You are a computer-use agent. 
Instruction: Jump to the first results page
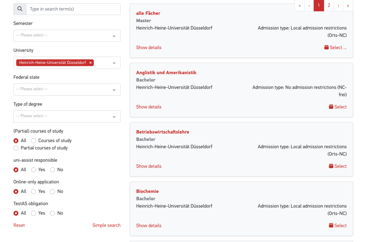click(300, 5)
